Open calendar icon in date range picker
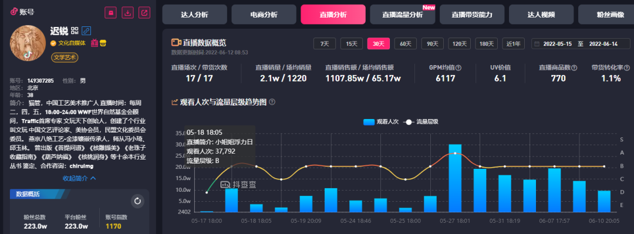The image size is (634, 234). coord(537,44)
